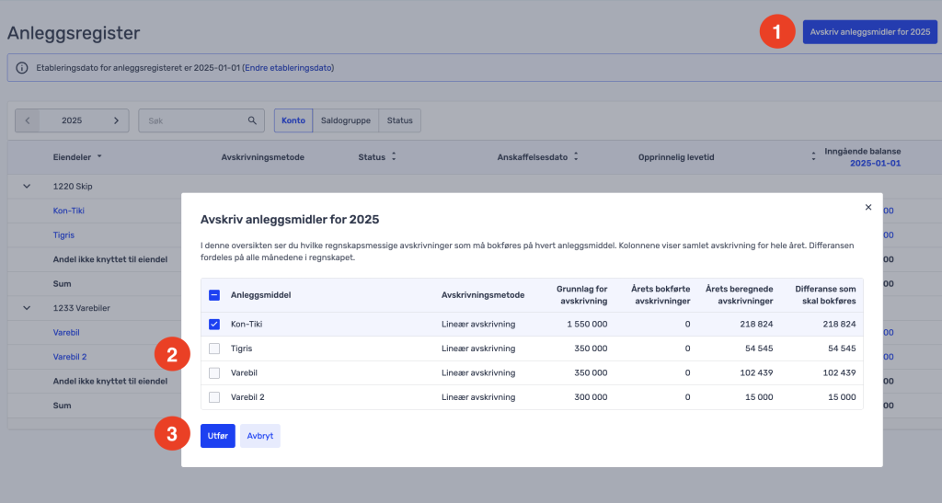Sort by the Anskaffelsesdato column arrows
Viewport: 942px width, 503px height.
click(x=576, y=156)
